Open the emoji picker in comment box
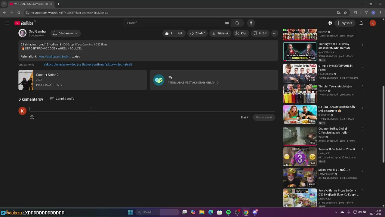The width and height of the screenshot is (385, 217). (32, 118)
